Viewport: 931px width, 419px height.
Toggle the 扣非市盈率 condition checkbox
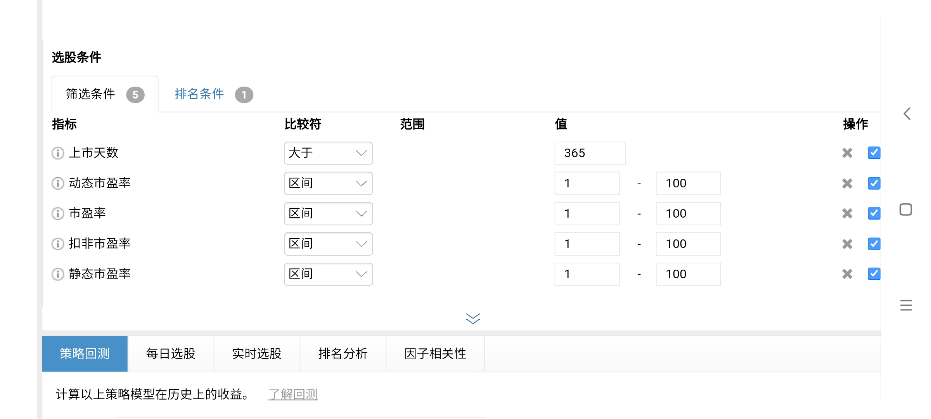tap(874, 244)
